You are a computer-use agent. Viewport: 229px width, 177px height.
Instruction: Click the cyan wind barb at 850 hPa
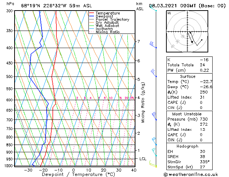click(x=154, y=141)
